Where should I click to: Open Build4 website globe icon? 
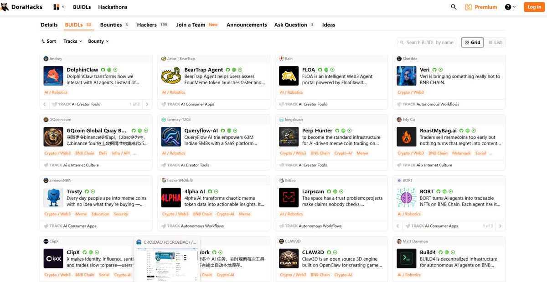tap(447, 252)
